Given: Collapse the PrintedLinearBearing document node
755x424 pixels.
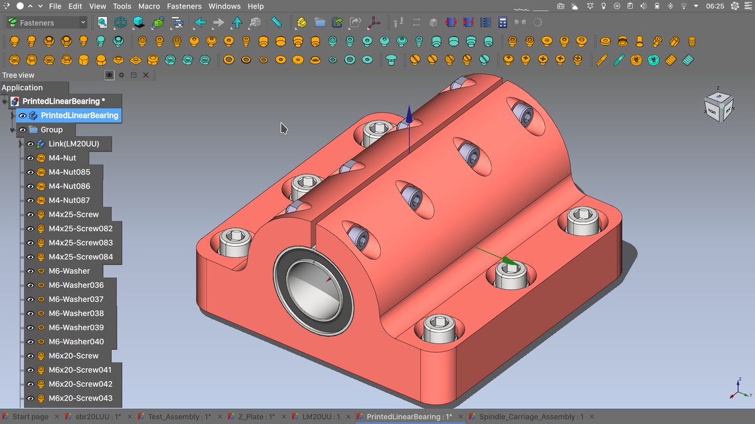Looking at the screenshot, I should [x=5, y=101].
